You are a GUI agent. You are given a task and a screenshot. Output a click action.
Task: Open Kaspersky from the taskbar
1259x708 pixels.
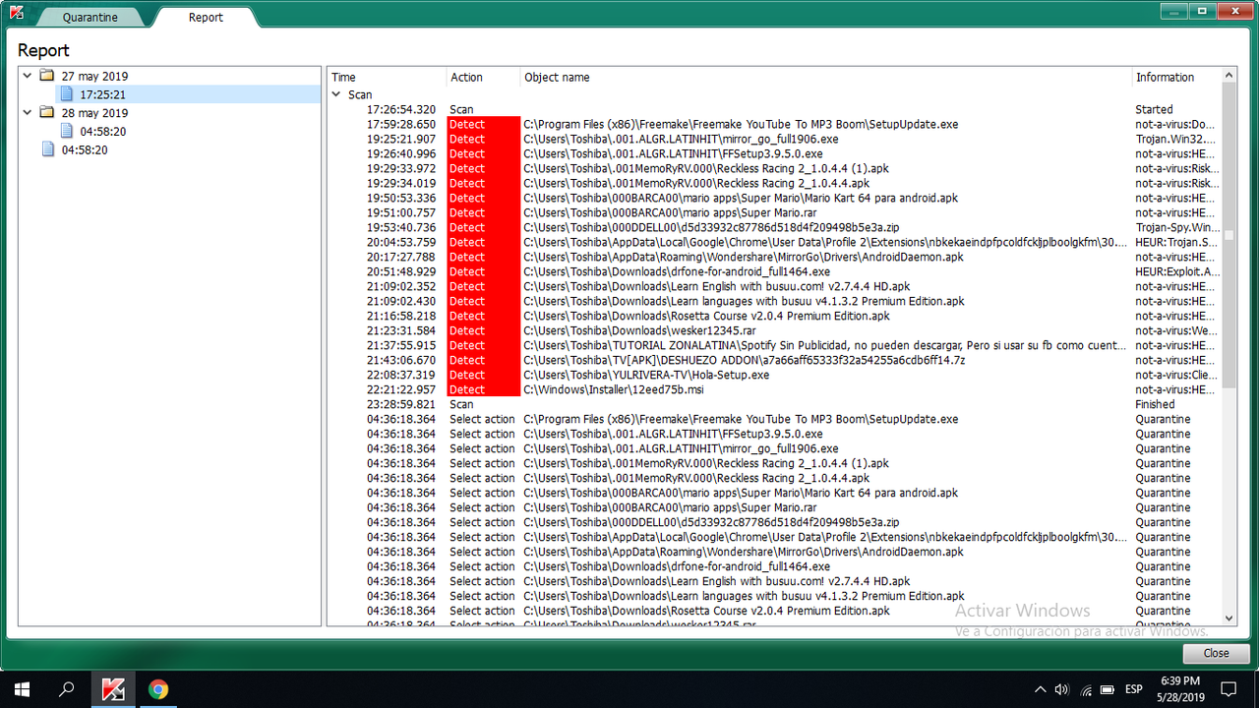point(114,689)
